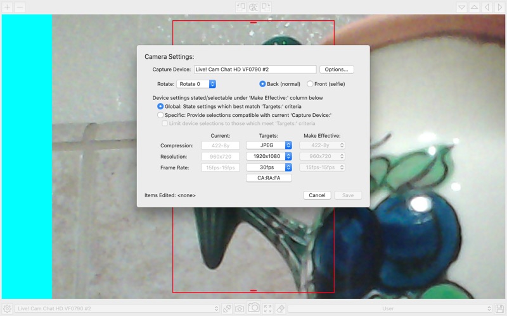Open the 1920x1080 resolution target dropdown
Screen dimensions: 507x316
pos(269,156)
